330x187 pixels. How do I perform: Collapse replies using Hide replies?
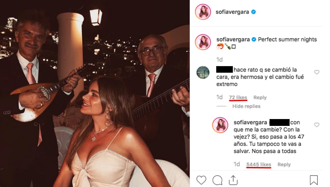pos(246,106)
